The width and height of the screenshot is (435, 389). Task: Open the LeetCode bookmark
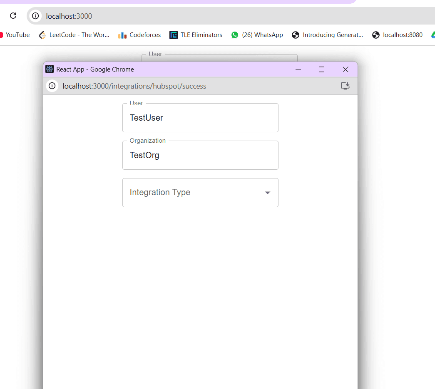click(x=75, y=35)
